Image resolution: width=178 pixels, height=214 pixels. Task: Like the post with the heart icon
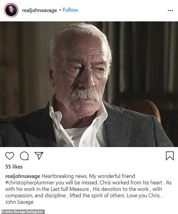(10, 156)
